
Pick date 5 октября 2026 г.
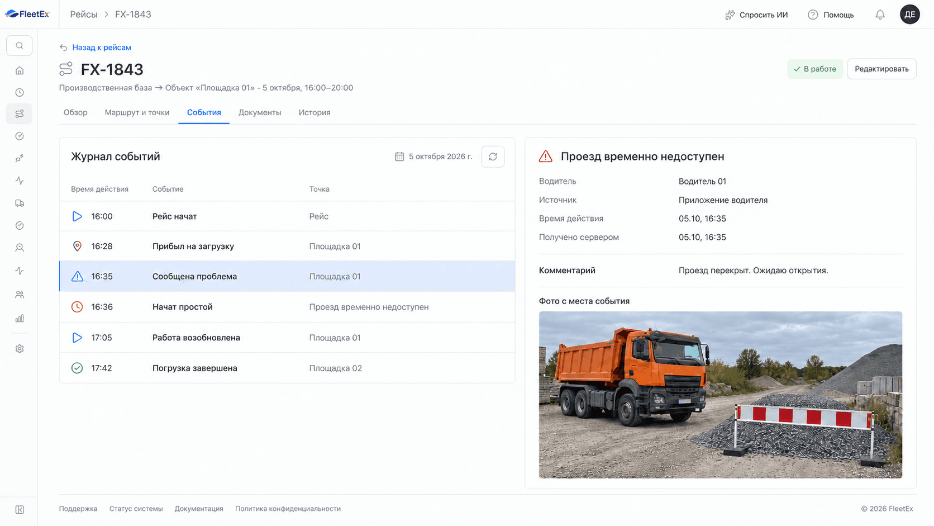440,157
